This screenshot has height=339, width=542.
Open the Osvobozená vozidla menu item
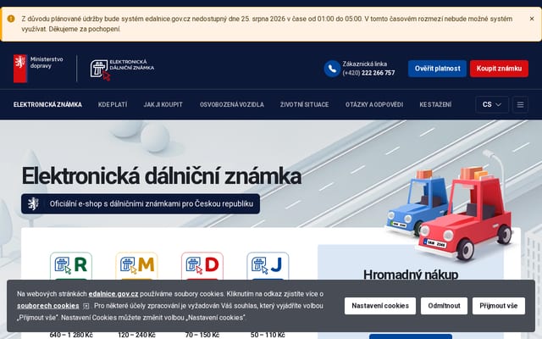click(232, 104)
